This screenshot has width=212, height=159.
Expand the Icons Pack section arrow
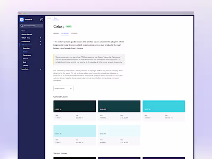41,69
